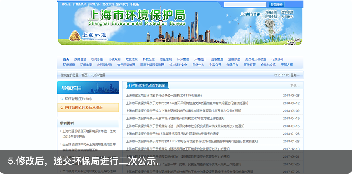Open the 宣传教育 navigation item

click(x=249, y=65)
